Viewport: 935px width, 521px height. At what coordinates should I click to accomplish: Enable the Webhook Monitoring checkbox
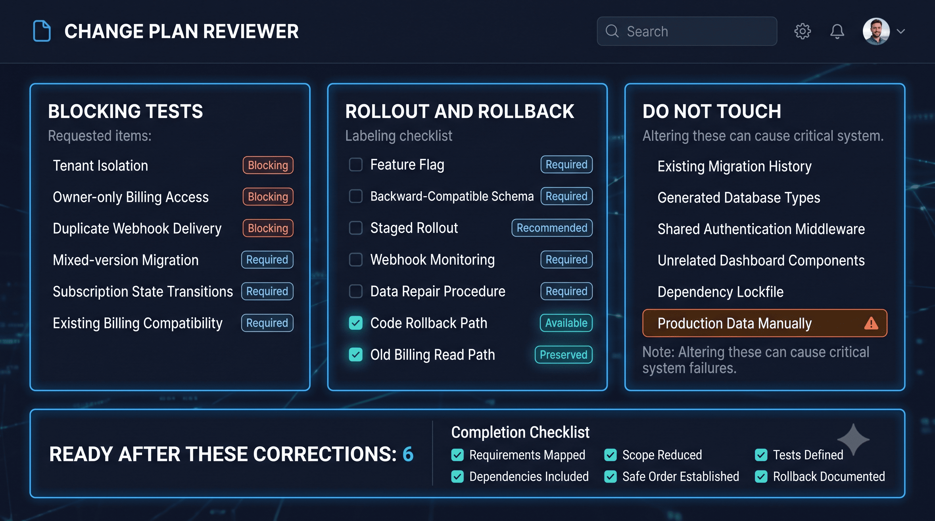(x=356, y=259)
